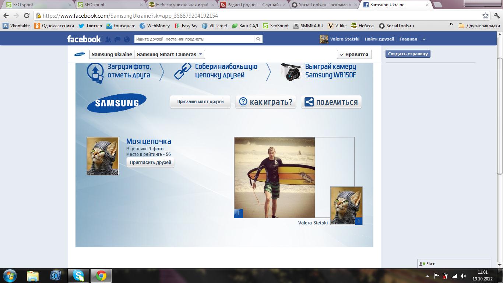
Task: Click the surfer photo in the chain
Action: (275, 178)
